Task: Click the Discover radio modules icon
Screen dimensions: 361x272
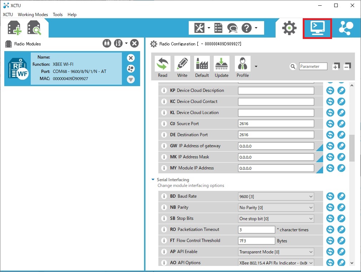Action: click(34, 28)
